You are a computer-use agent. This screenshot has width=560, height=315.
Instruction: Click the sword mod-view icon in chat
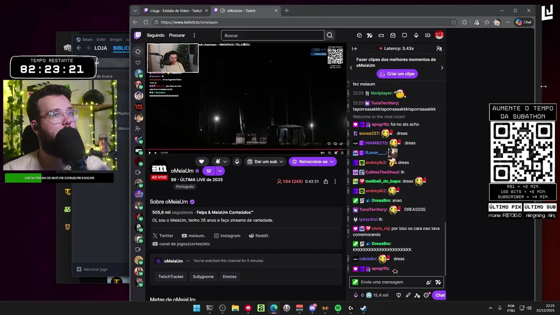pyautogui.click(x=408, y=295)
